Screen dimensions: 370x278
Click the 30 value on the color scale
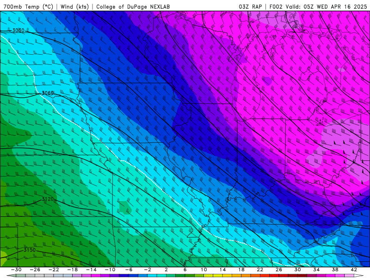297,270
